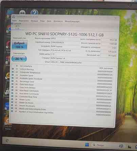Select the Host Read Commands row
Screen dimensions: 137x151
click(61, 92)
